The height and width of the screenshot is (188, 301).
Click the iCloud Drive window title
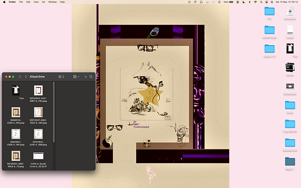coord(37,77)
